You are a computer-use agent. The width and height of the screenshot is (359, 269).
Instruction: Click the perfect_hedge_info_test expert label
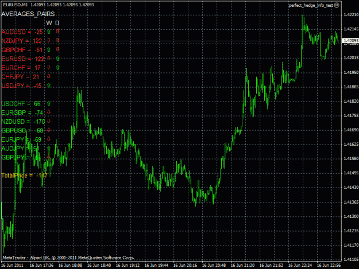311,5
